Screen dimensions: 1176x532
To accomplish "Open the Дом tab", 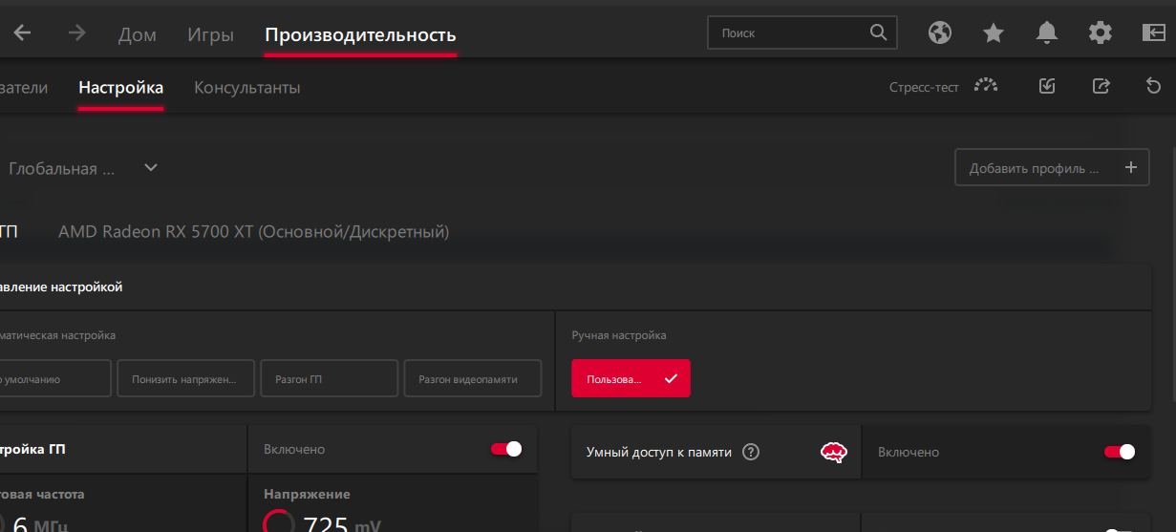I will point(138,35).
